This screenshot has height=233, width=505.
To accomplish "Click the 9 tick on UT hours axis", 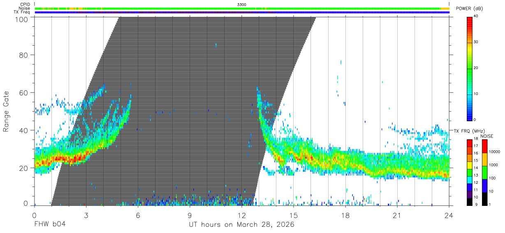I will coord(190,215).
